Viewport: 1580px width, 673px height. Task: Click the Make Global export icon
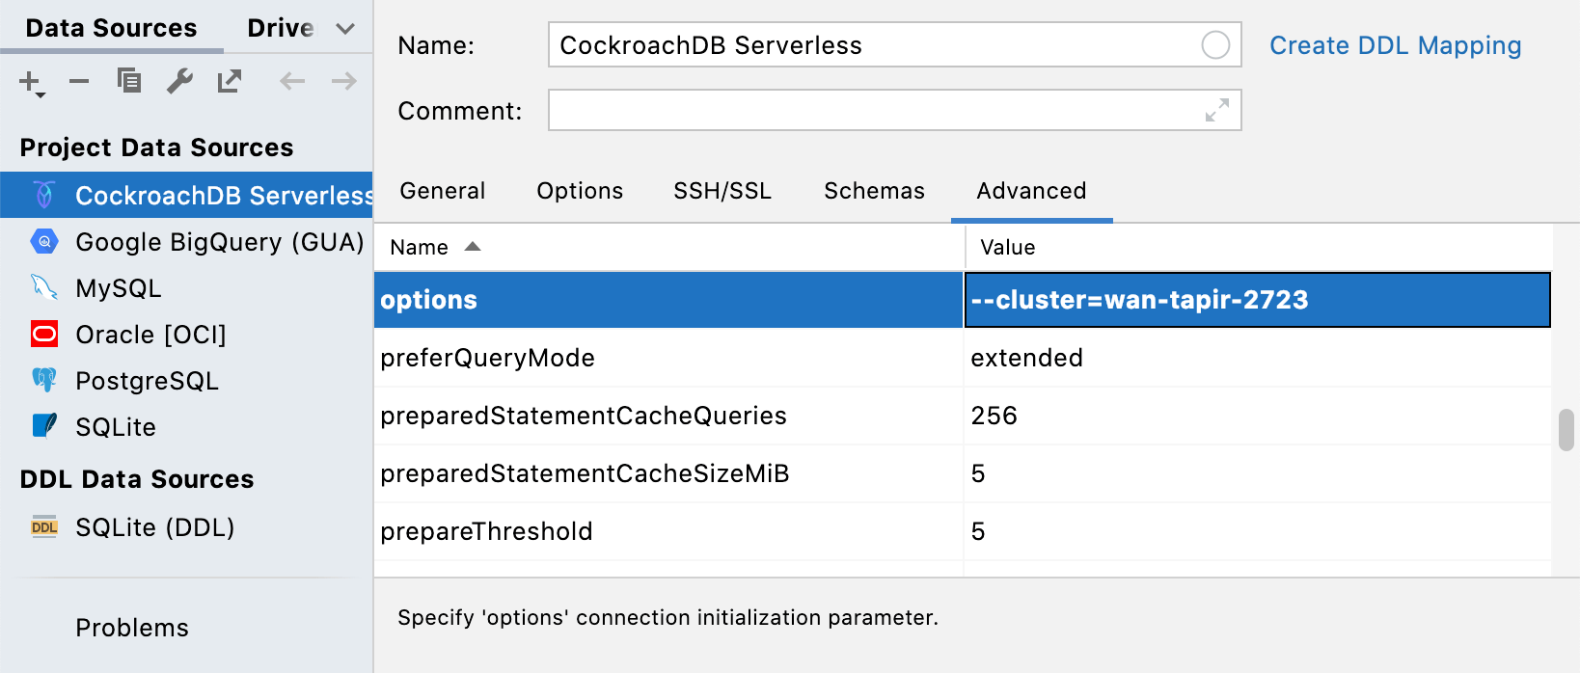[x=230, y=81]
